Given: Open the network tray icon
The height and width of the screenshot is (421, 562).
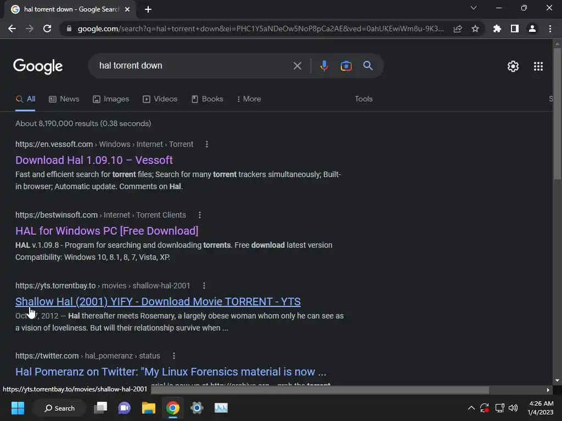Looking at the screenshot, I should point(499,408).
